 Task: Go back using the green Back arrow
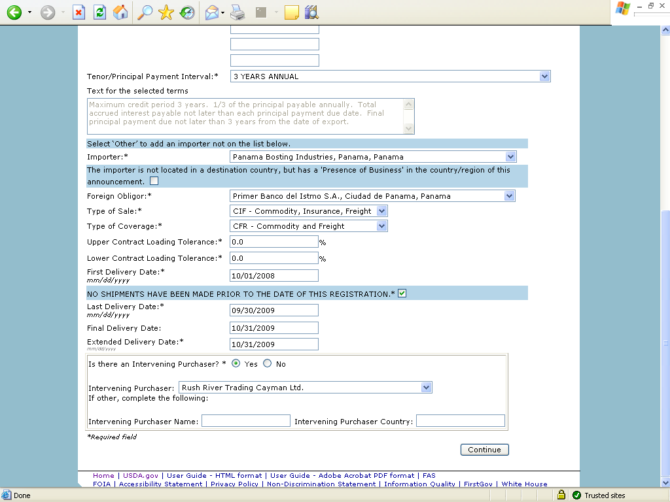coord(14,12)
